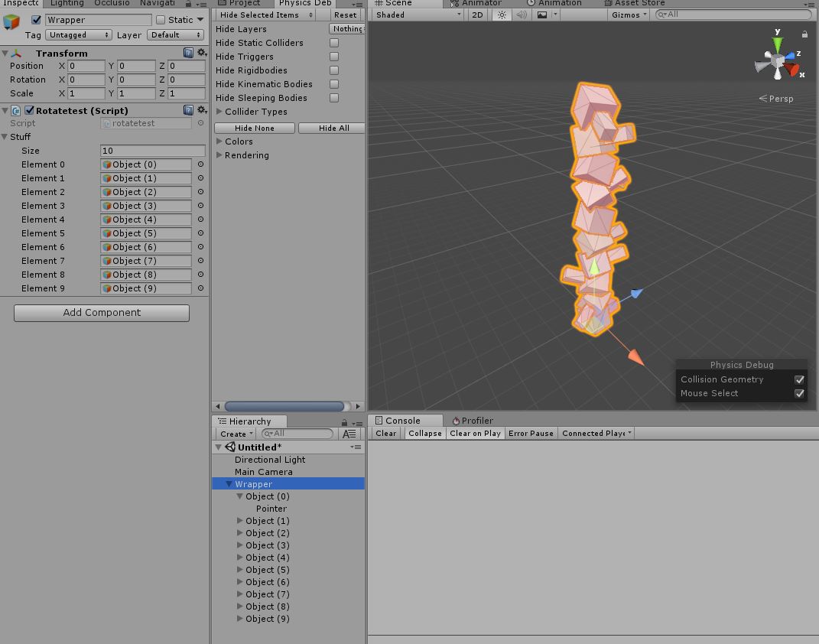Enable the Hide Triggers checkbox
819x644 pixels.
pos(333,57)
